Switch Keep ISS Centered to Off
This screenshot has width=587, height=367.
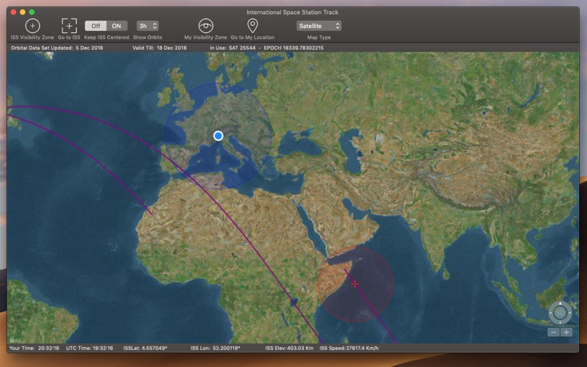click(x=96, y=26)
